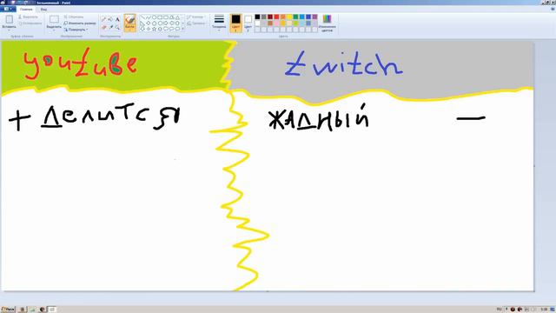This screenshot has height=313, width=556.
Task: Select the Eraser tool
Action: [x=103, y=27]
